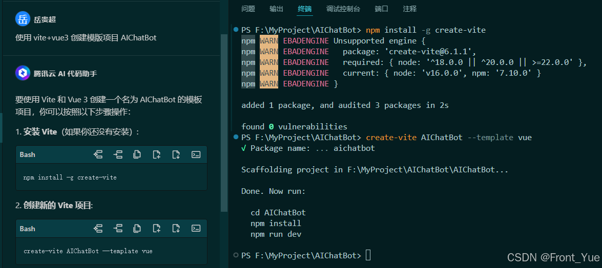Click terminal line required: { node: '^18.0.0 ...
This screenshot has width=602, height=268.
[x=465, y=62]
